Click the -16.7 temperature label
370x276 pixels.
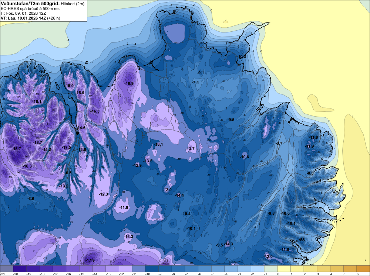[x=37, y=142]
